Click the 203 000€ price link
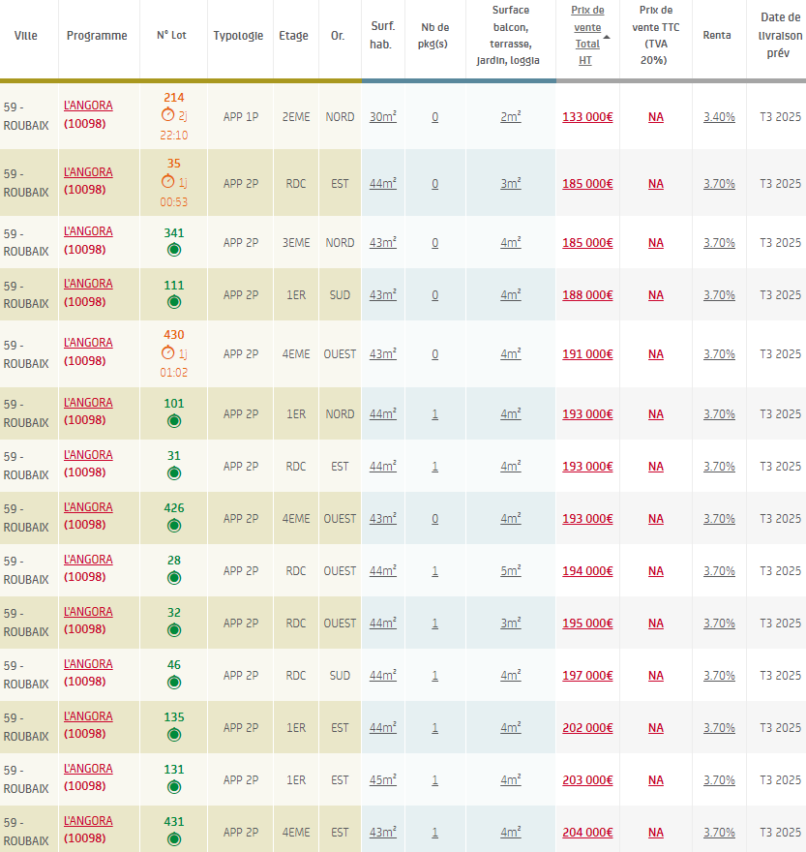Screen dimensions: 806x852 click(x=587, y=780)
